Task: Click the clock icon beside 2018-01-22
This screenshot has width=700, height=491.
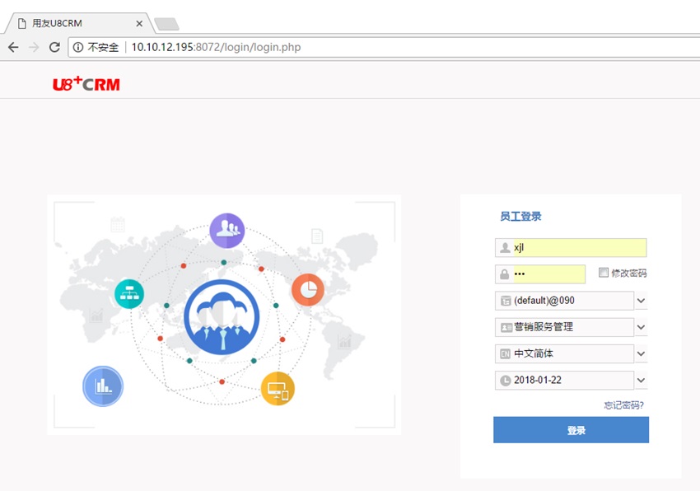Action: coord(506,381)
